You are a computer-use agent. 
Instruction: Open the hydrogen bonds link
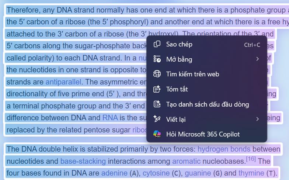click(x=223, y=149)
